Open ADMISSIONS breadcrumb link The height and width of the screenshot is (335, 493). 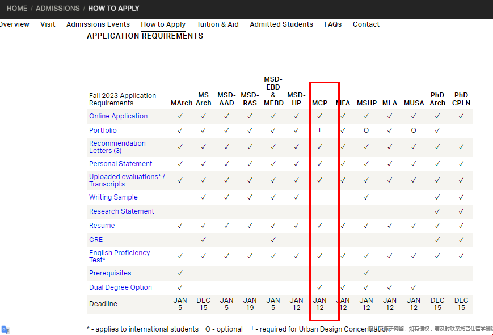click(x=57, y=8)
